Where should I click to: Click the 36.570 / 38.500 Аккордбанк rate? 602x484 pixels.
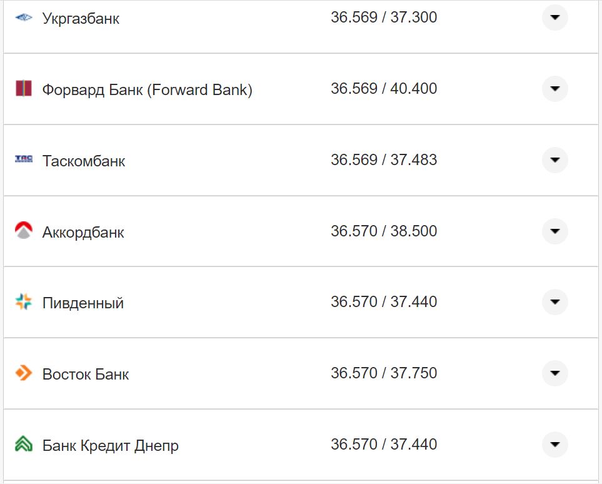[x=384, y=231]
